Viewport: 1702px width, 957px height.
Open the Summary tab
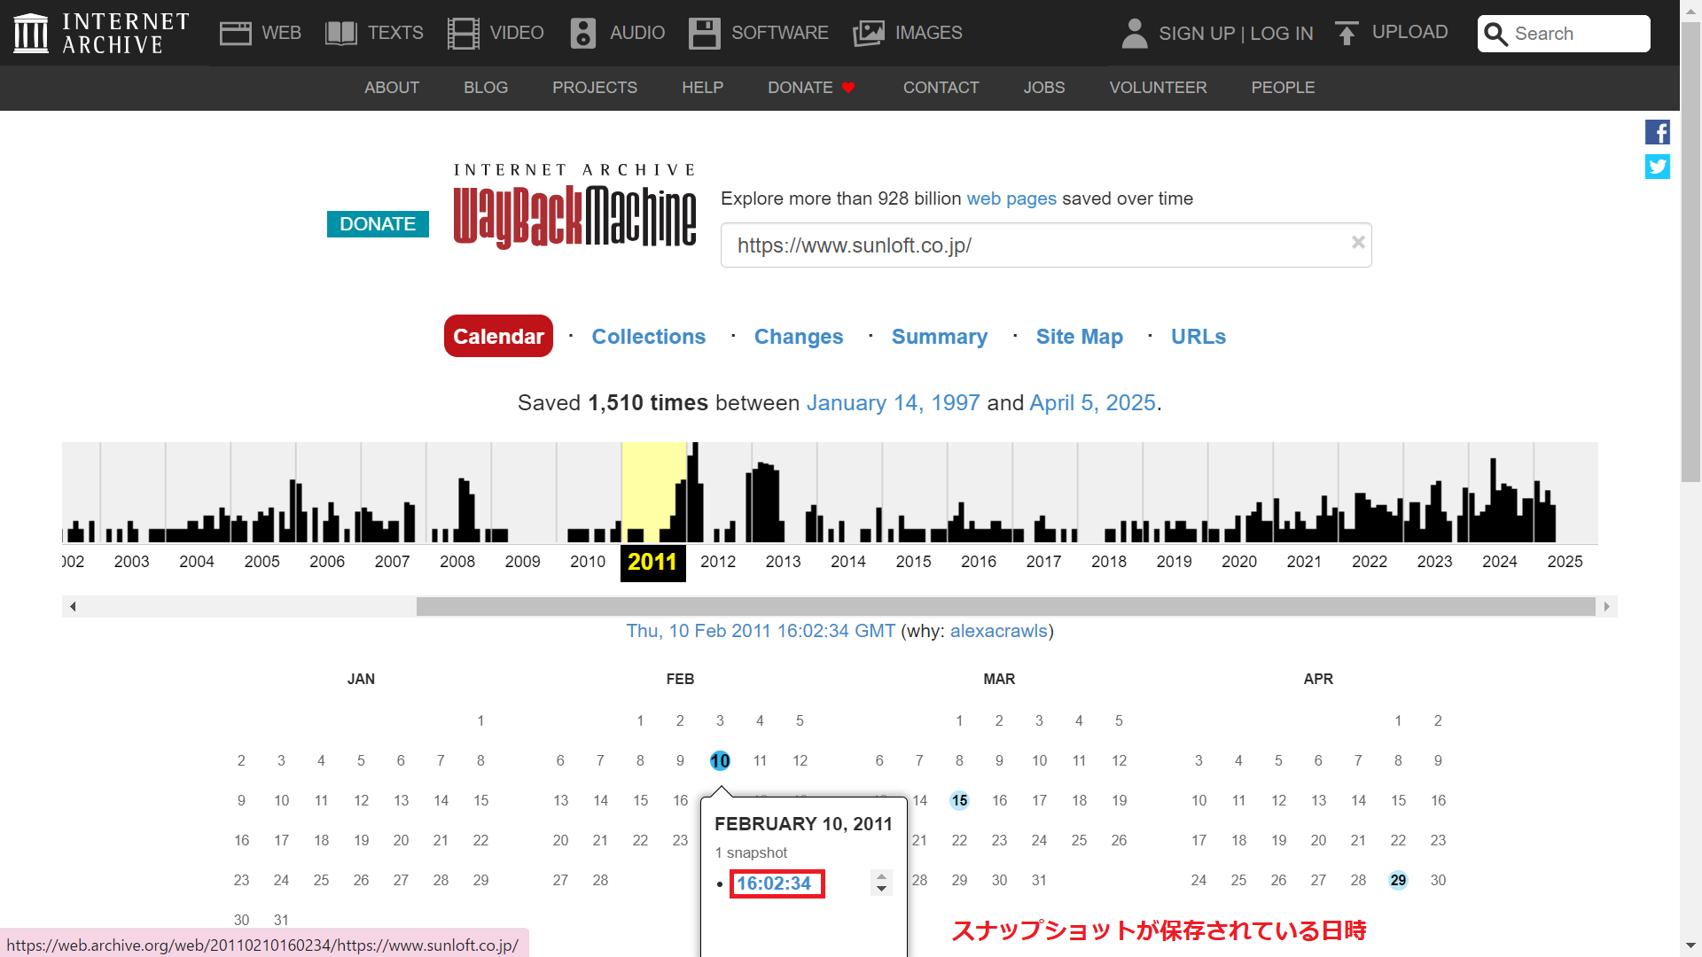940,337
